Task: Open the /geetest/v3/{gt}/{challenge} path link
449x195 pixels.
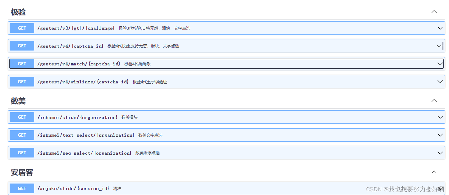Action: tap(76, 28)
